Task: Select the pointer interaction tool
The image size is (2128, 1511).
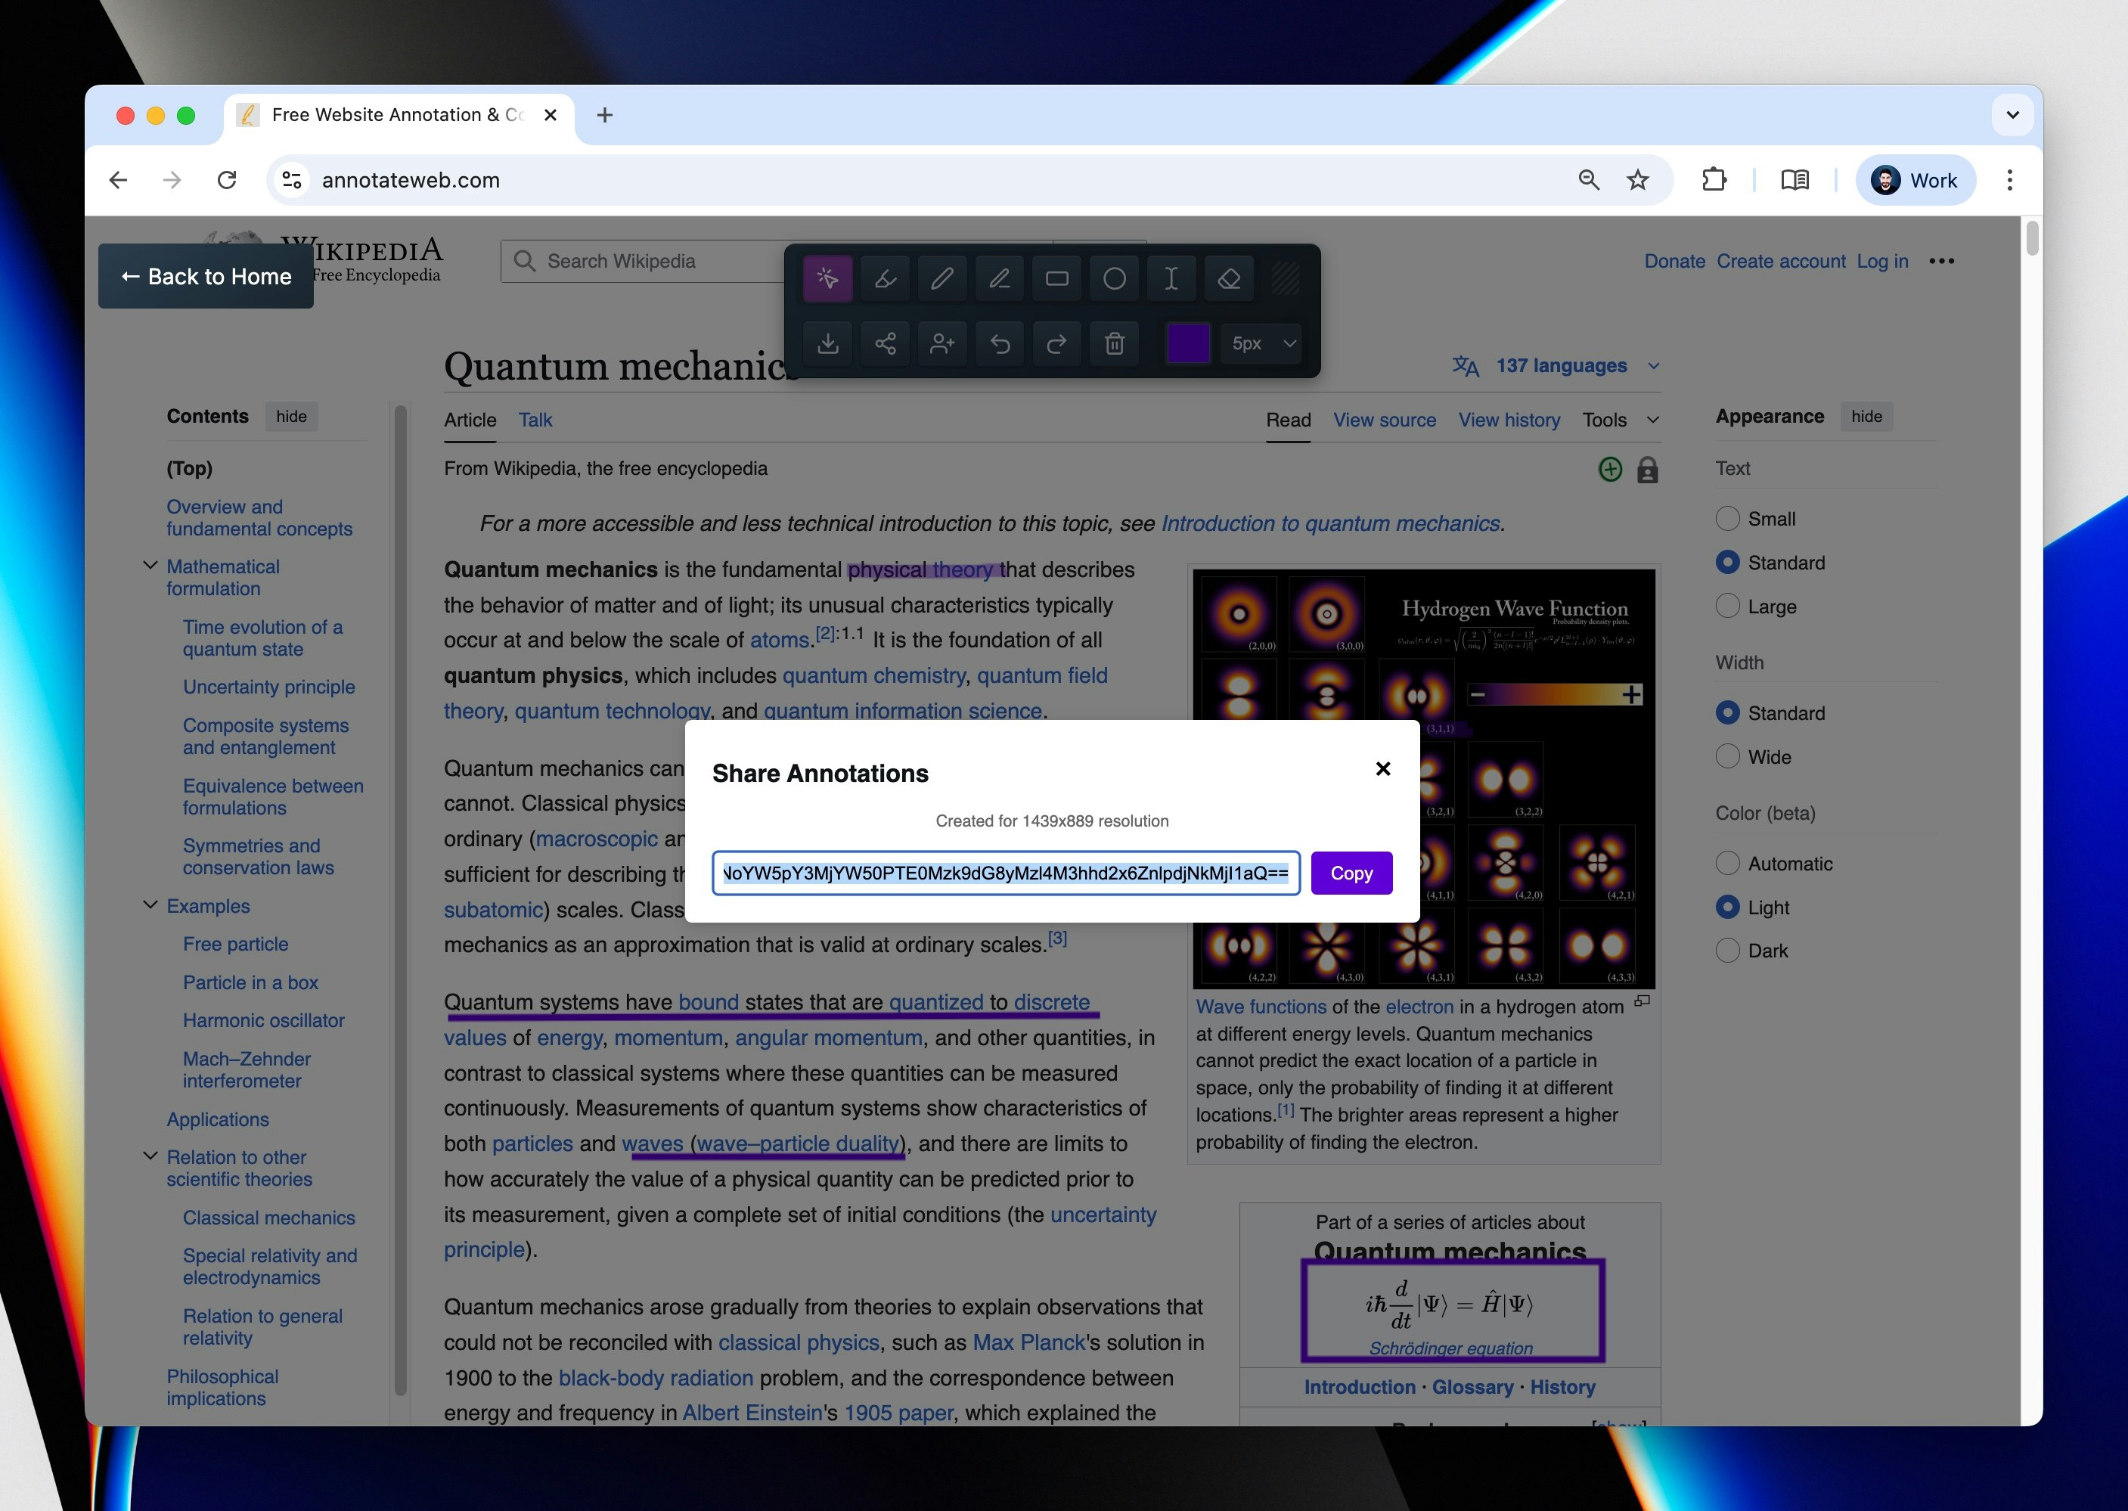Action: (x=827, y=279)
